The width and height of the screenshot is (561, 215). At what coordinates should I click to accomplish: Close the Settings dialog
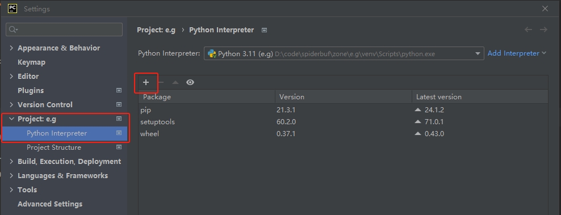[545, 9]
